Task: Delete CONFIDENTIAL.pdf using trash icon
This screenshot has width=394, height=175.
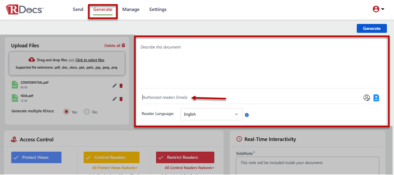Action: 121,86
